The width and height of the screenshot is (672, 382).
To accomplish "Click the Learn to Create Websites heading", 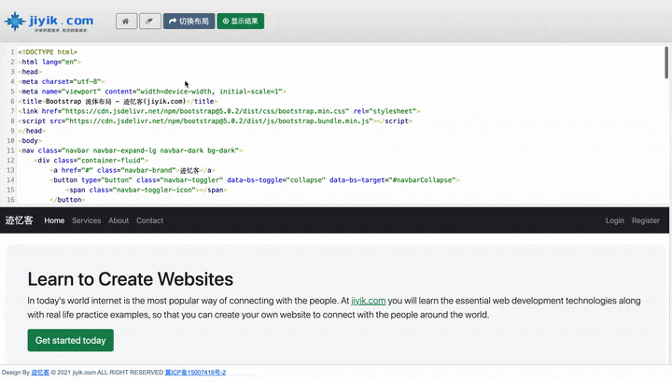I will point(131,279).
